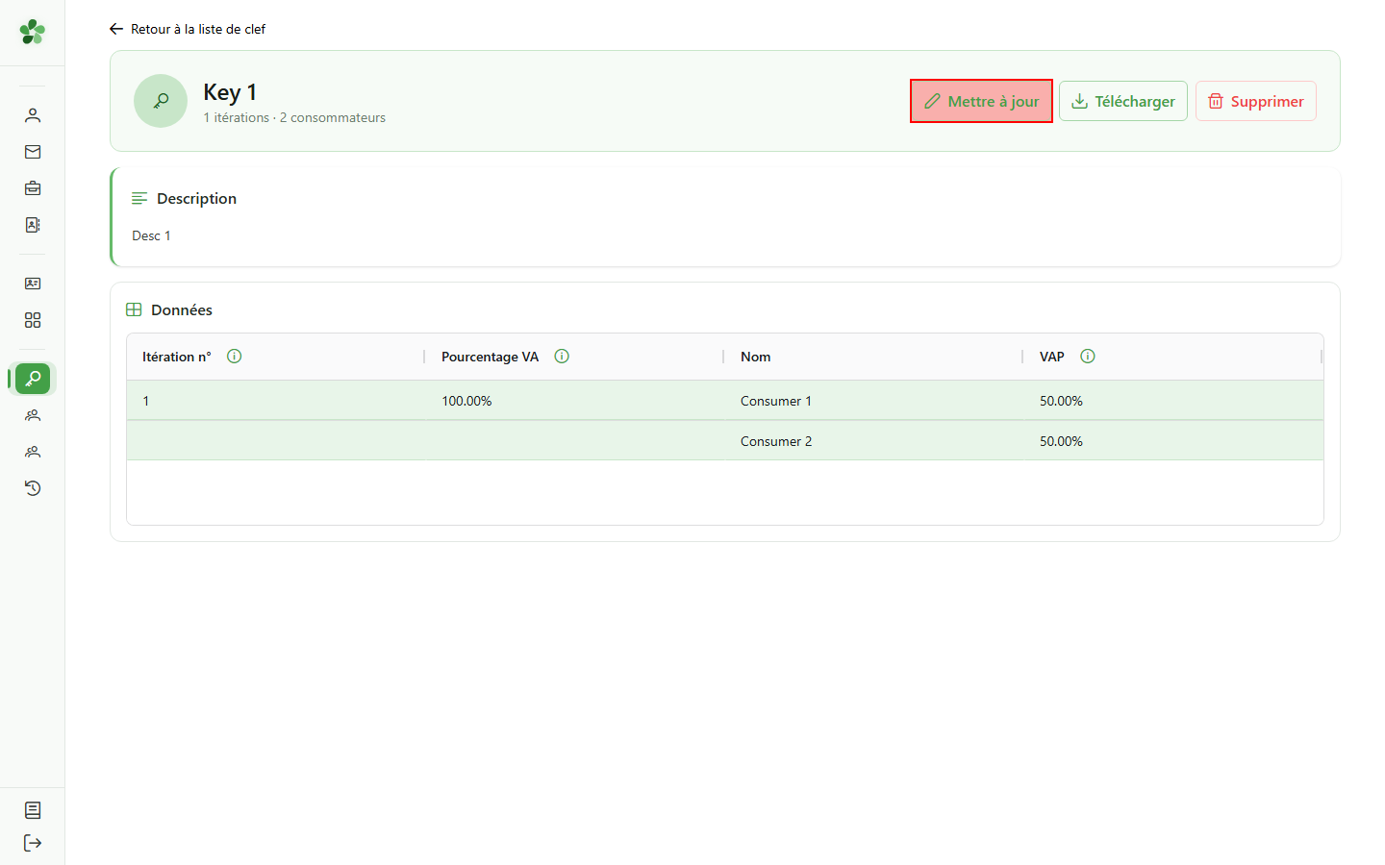Click the green clover app logo

click(33, 32)
